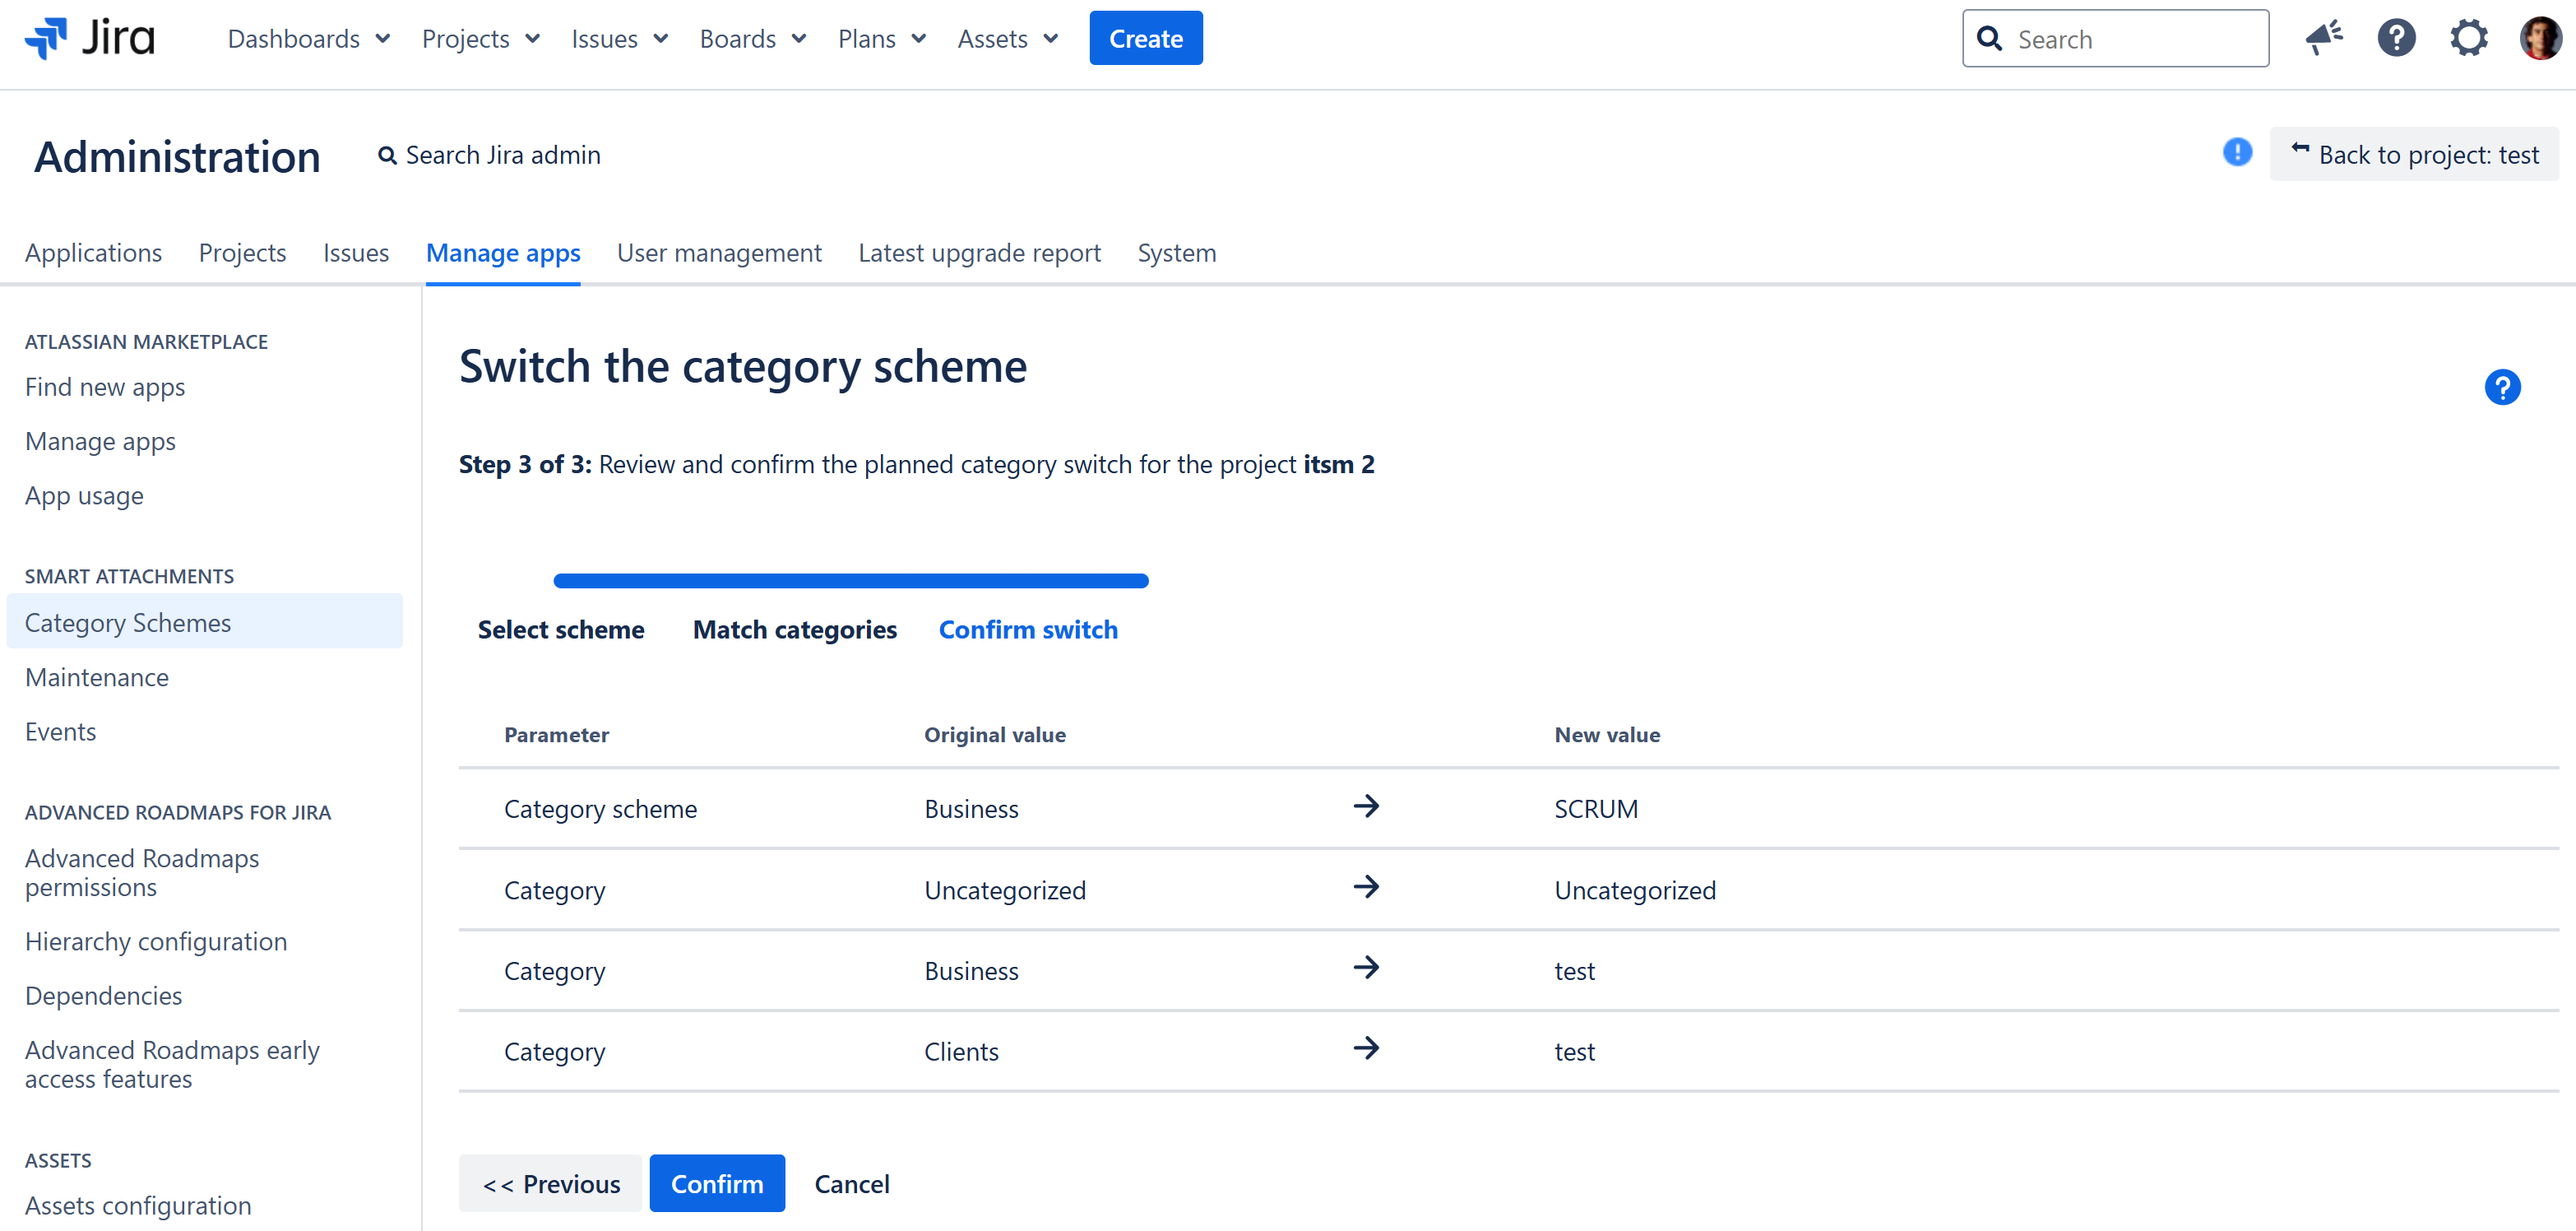2576x1231 pixels.
Task: Click the Jira logo
Action: (90, 39)
